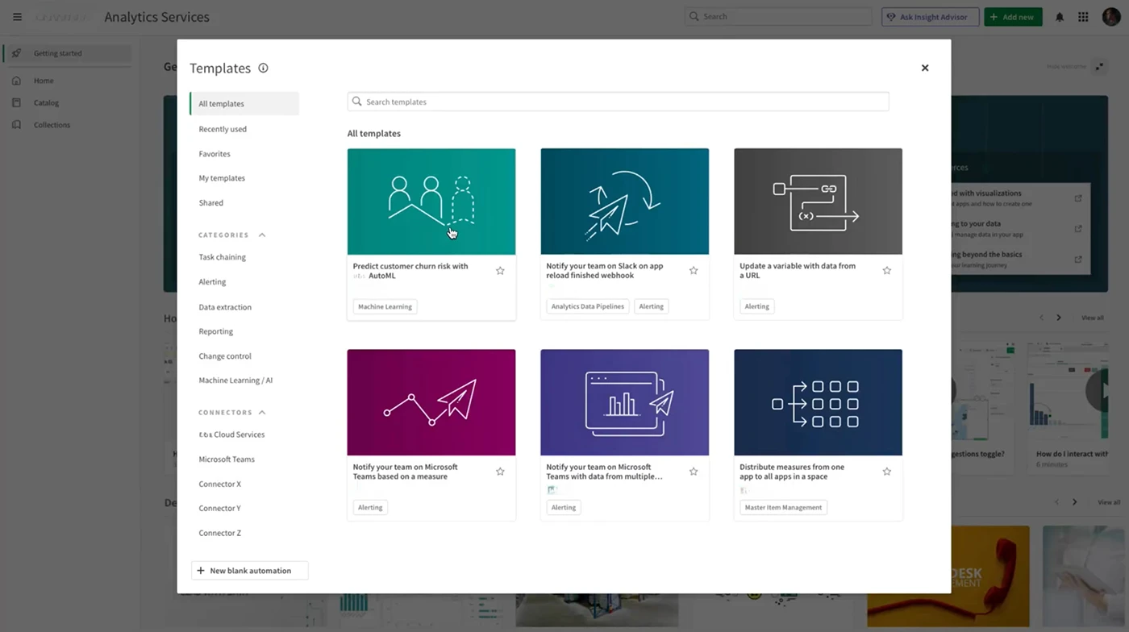Select the Change control category
1129x632 pixels.
pyautogui.click(x=225, y=356)
